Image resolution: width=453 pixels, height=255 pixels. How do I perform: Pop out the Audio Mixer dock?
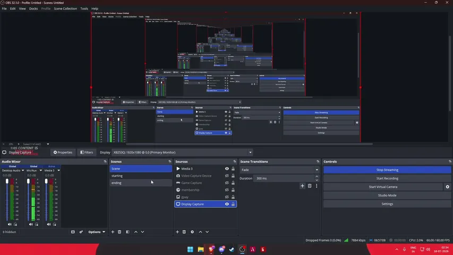tap(105, 161)
